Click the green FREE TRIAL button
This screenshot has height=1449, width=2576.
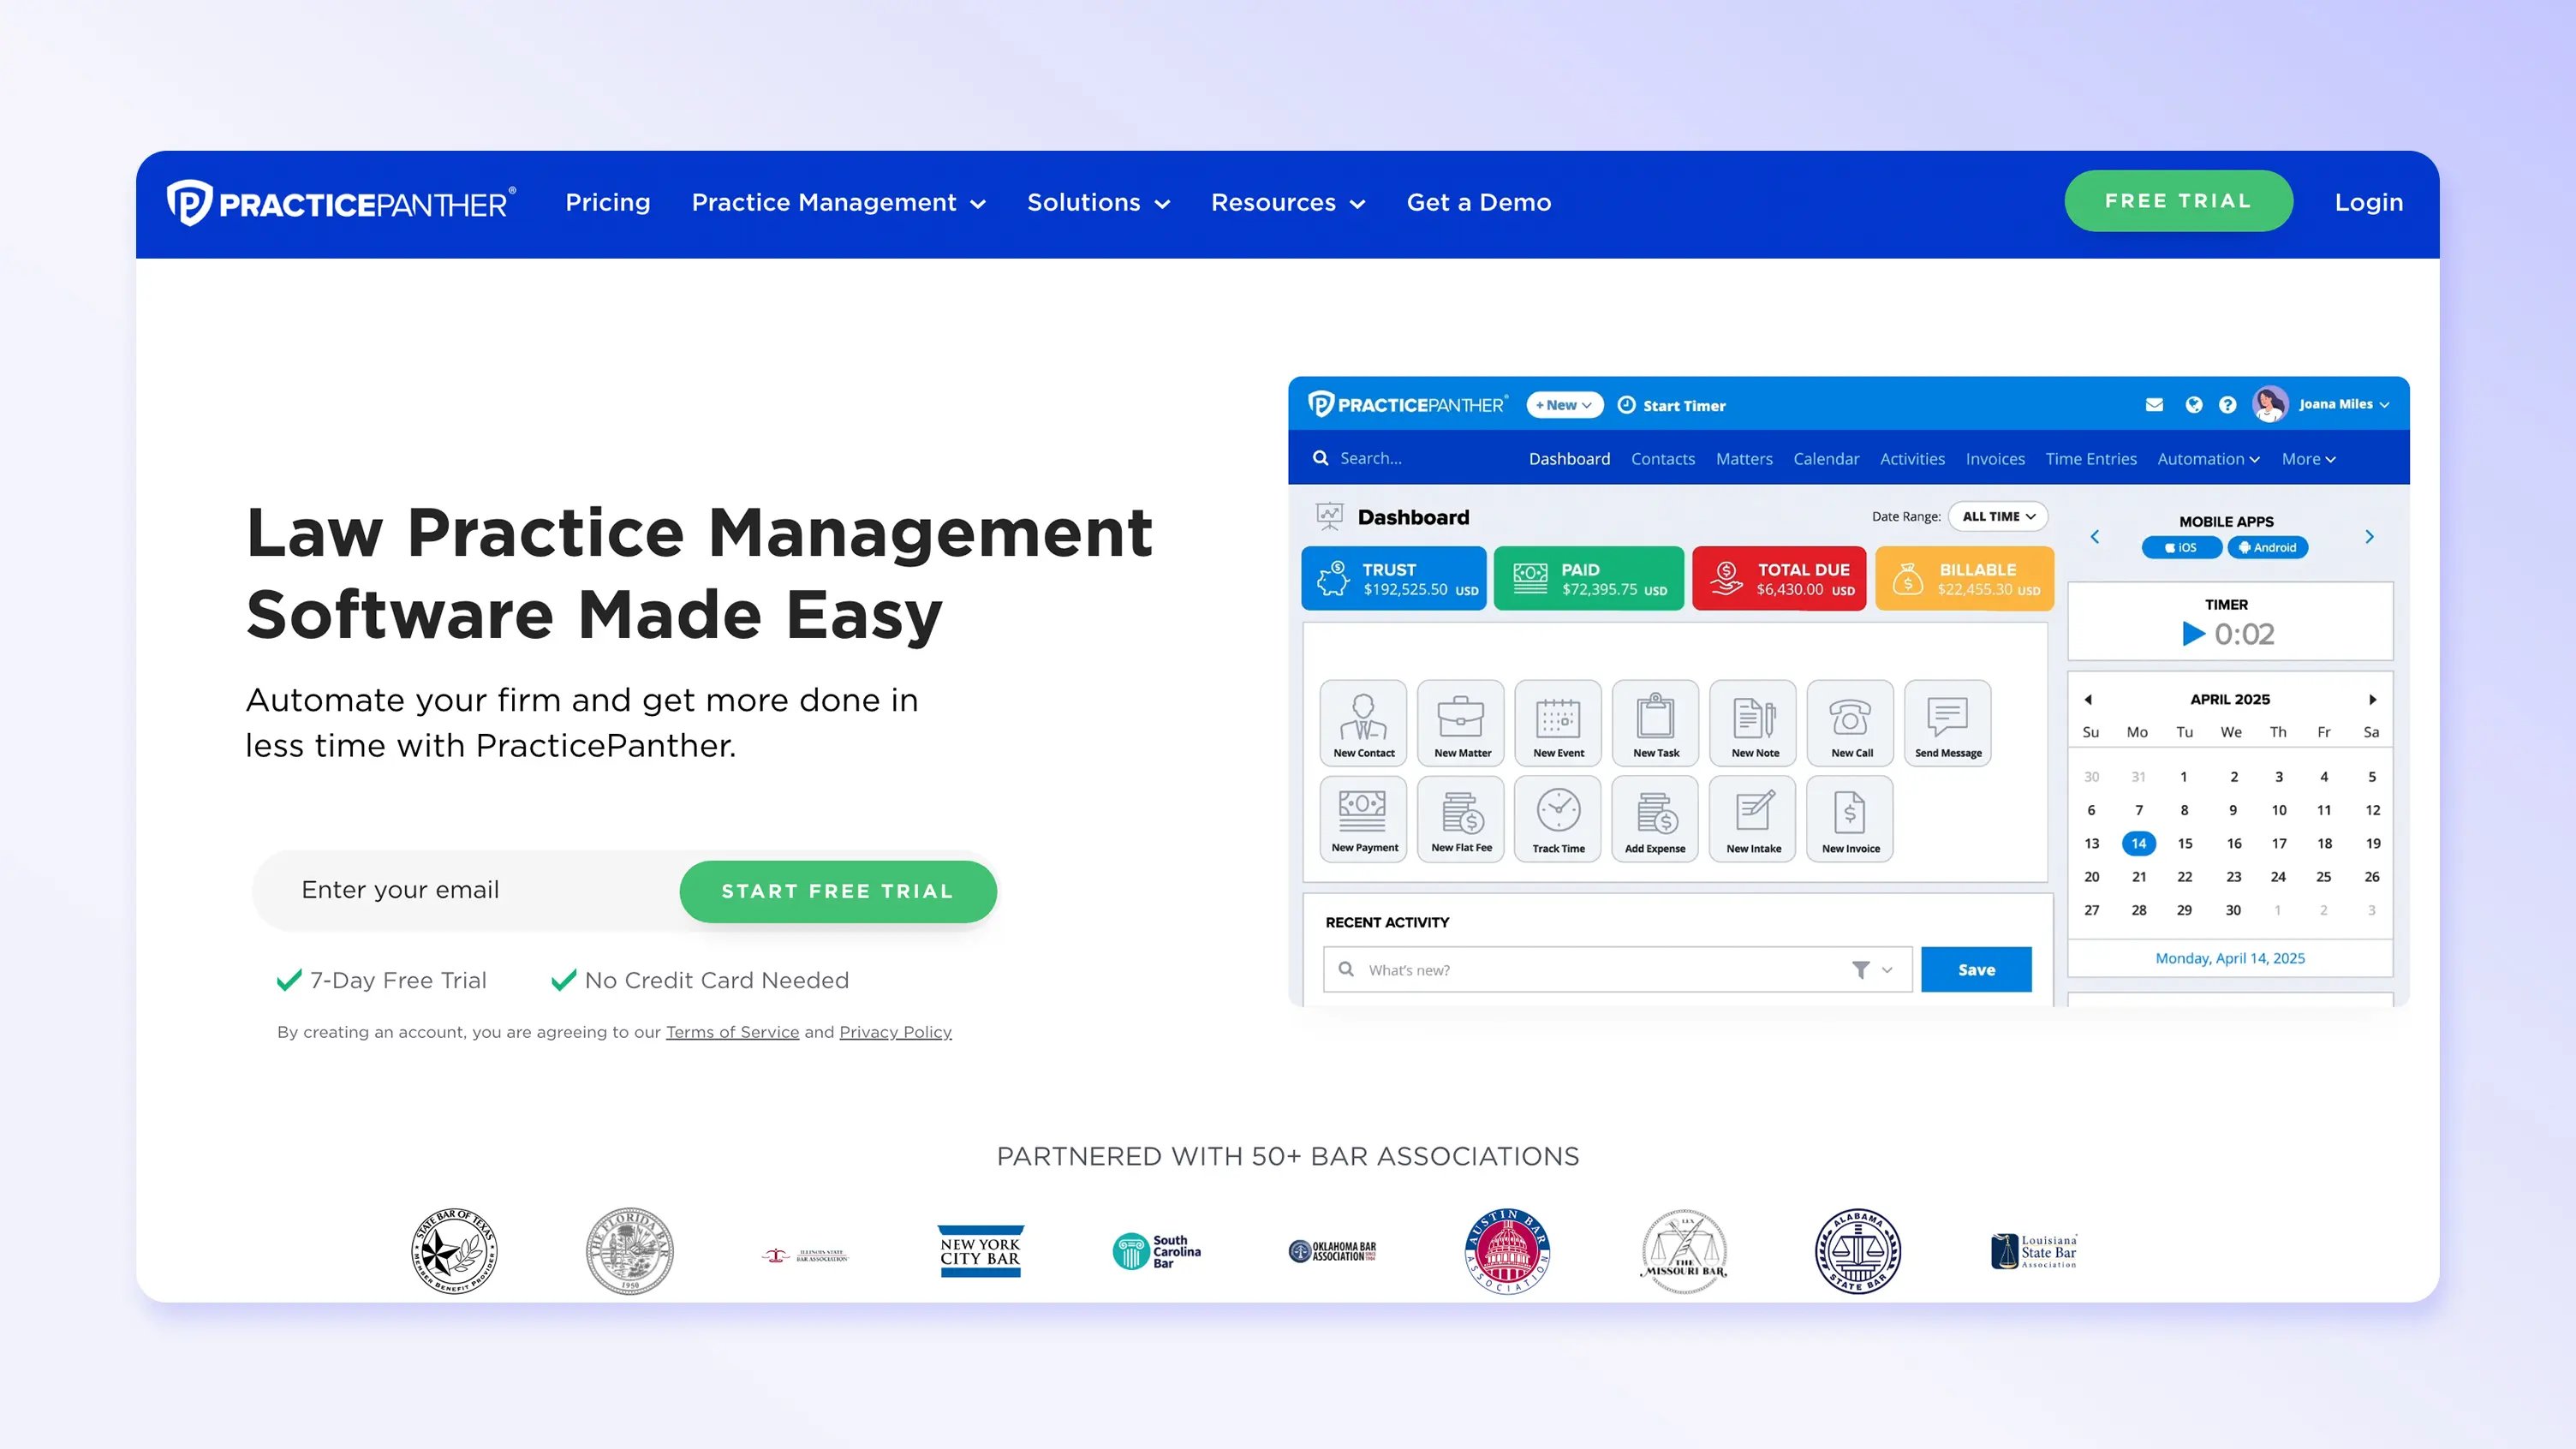point(2178,200)
